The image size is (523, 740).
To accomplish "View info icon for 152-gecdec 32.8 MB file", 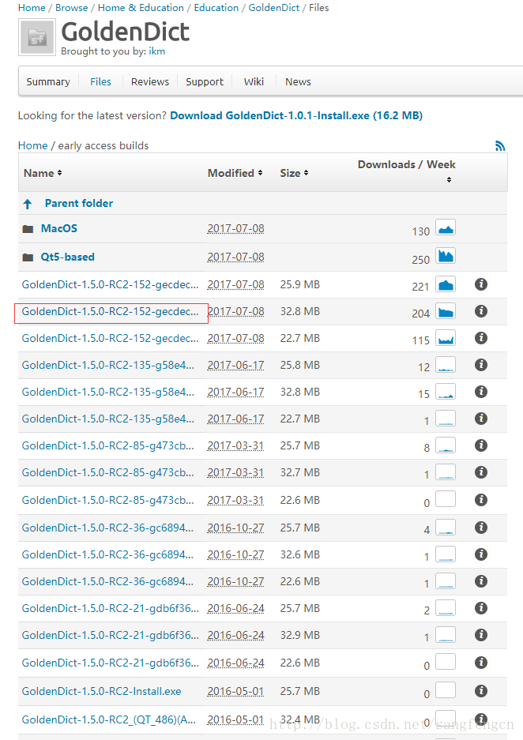I will (481, 311).
